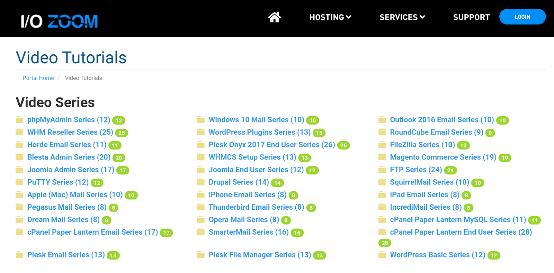Go to Portal Home breadcrumb link

[38, 78]
